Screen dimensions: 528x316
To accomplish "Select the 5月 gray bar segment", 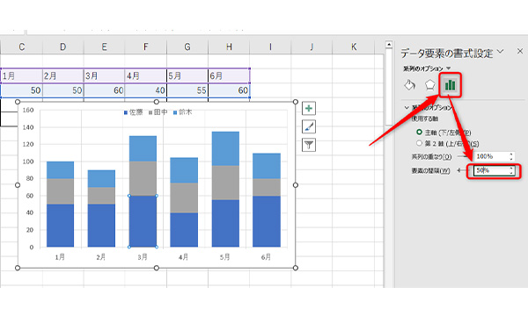I will click(225, 183).
